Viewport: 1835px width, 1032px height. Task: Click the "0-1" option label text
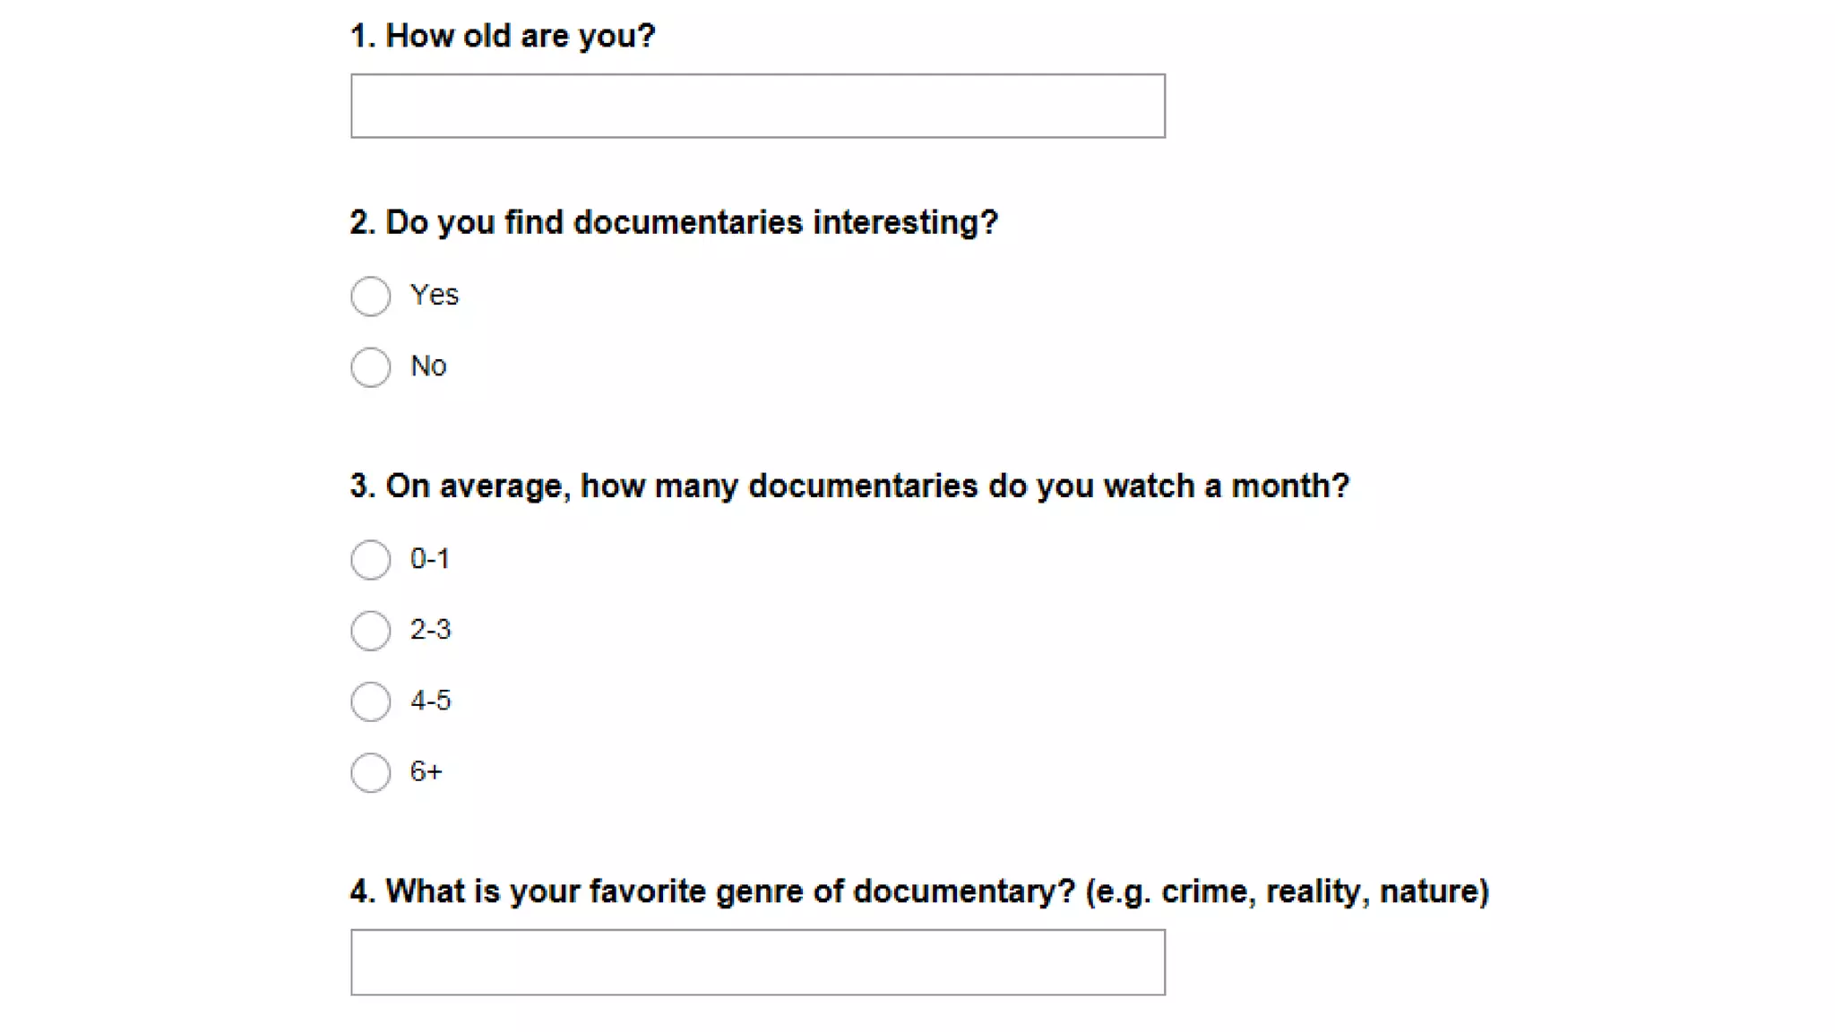click(x=430, y=559)
